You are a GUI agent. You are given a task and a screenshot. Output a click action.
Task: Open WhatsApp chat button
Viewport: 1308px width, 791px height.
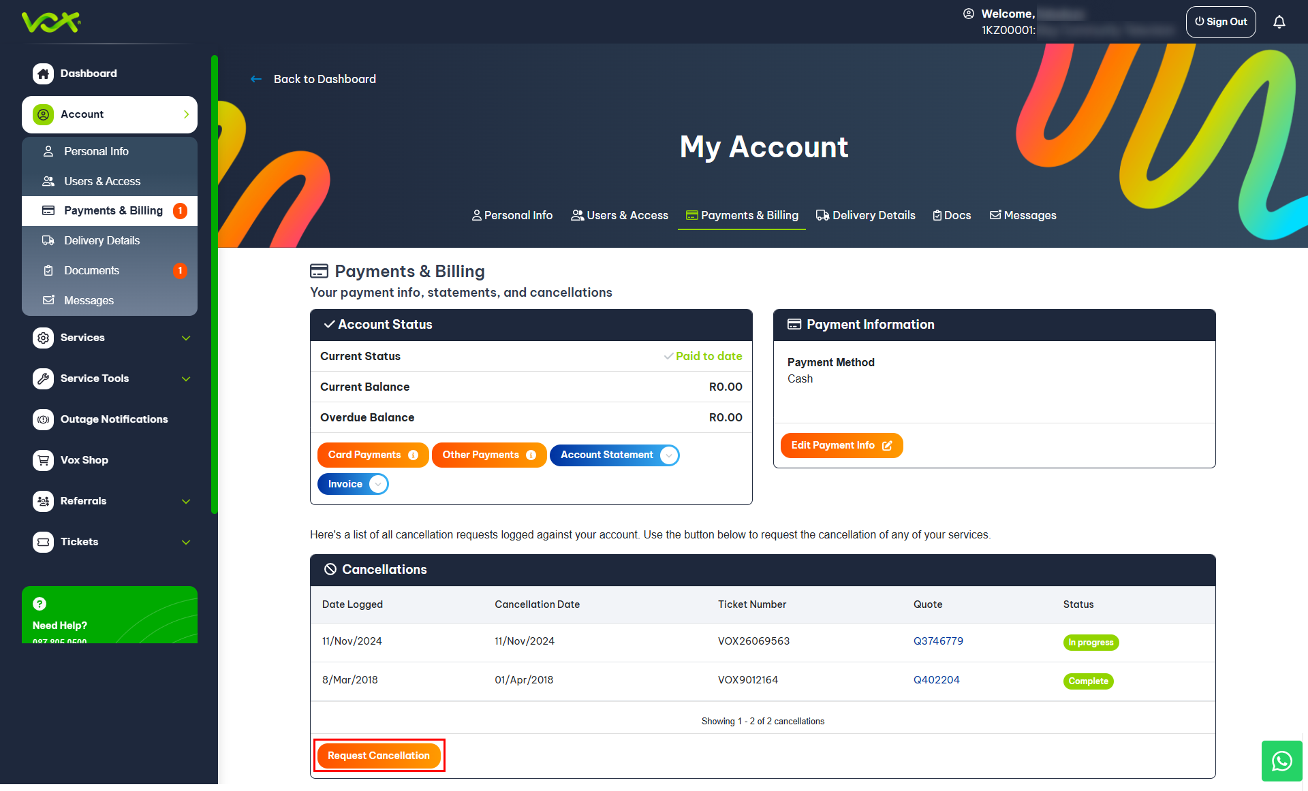pos(1282,761)
